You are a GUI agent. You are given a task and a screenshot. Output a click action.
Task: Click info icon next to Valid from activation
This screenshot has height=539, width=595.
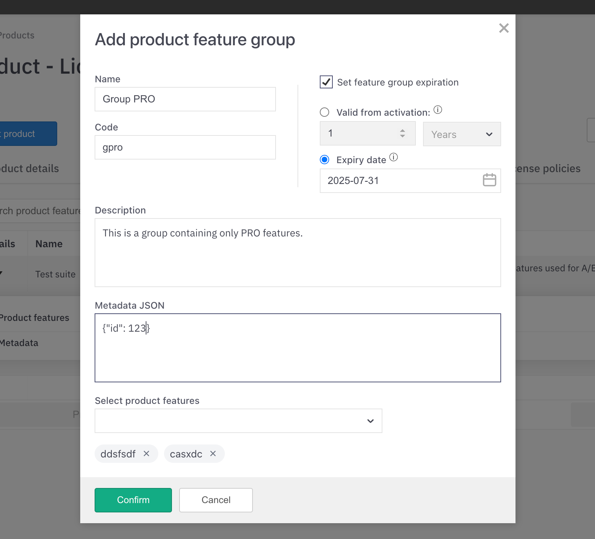[x=437, y=110]
